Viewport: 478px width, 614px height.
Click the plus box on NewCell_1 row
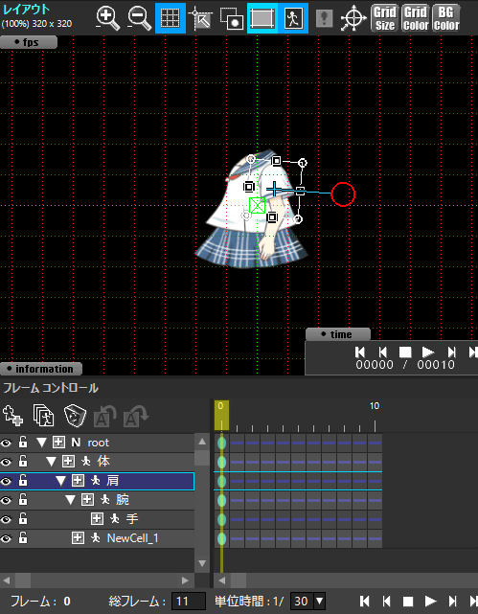pos(78,538)
